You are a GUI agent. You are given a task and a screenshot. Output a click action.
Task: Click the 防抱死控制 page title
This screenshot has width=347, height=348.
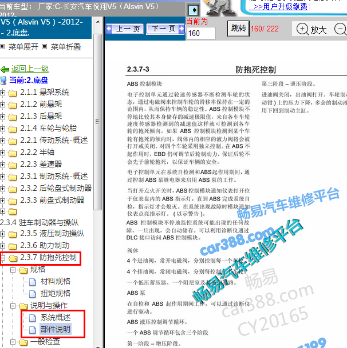[255, 70]
